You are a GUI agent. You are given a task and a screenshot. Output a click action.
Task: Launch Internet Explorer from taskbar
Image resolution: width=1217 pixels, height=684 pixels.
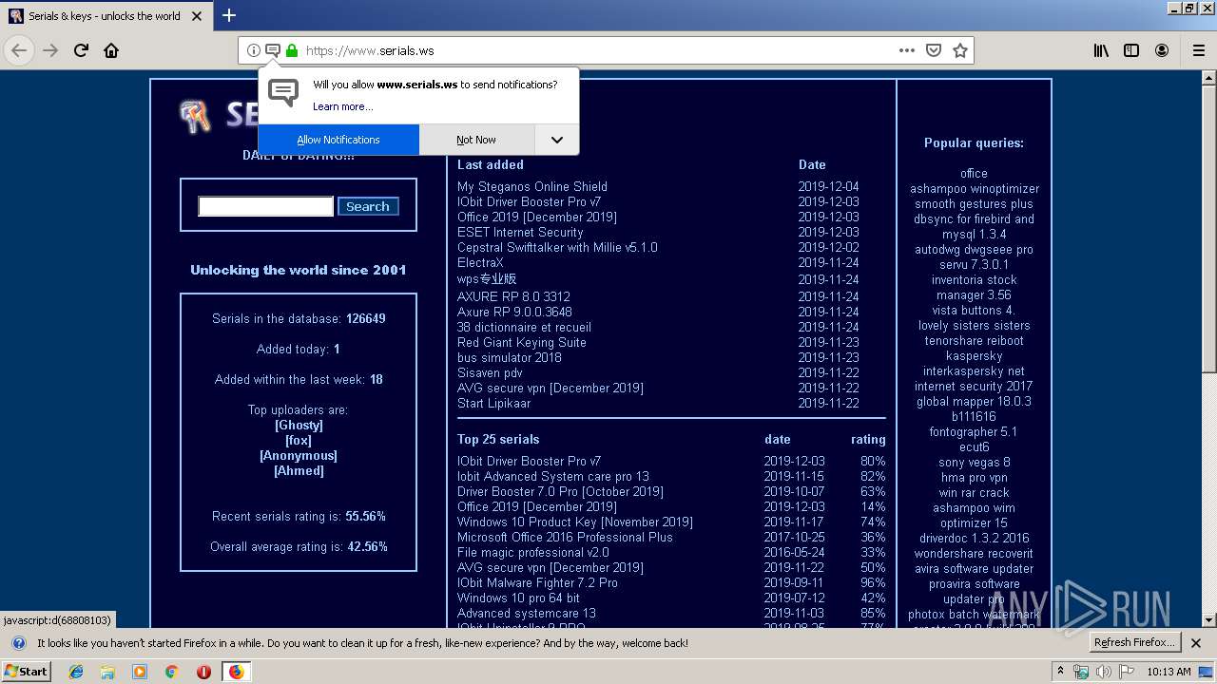coord(76,672)
